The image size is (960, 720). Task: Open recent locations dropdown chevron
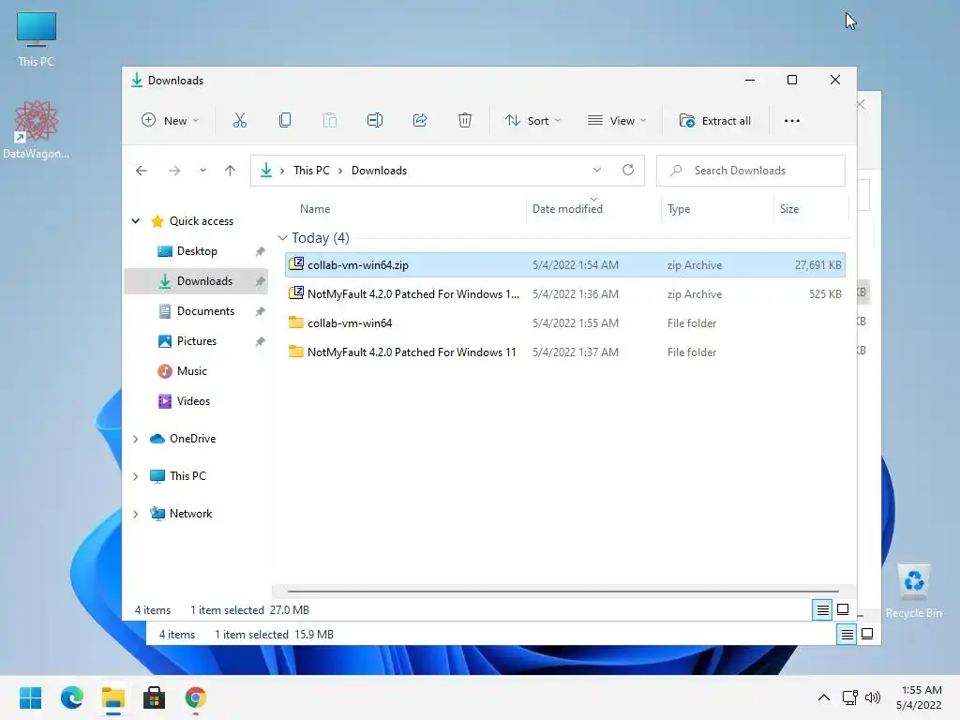[202, 171]
